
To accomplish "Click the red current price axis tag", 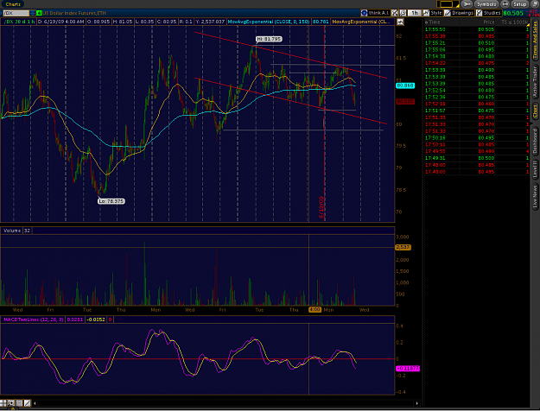I will click(405, 102).
